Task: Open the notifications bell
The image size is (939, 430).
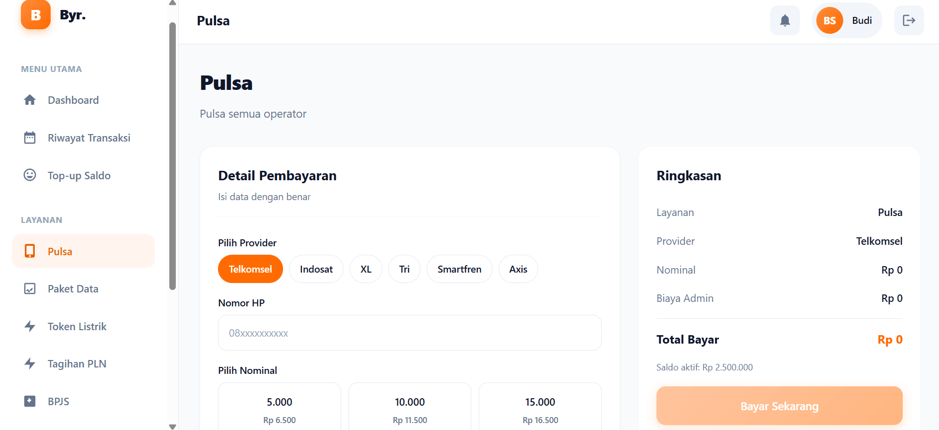Action: click(x=785, y=20)
